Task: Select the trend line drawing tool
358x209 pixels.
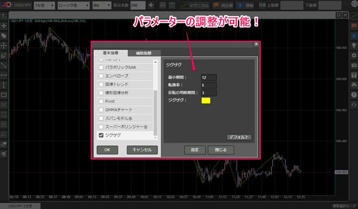Action: coord(4,65)
